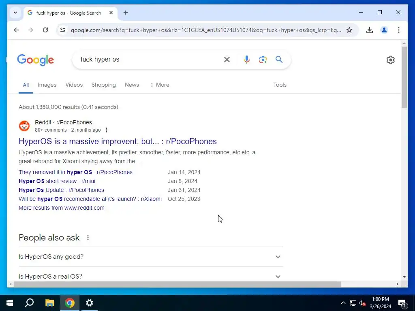Open taskbar search
This screenshot has width=415, height=311.
coord(29,303)
